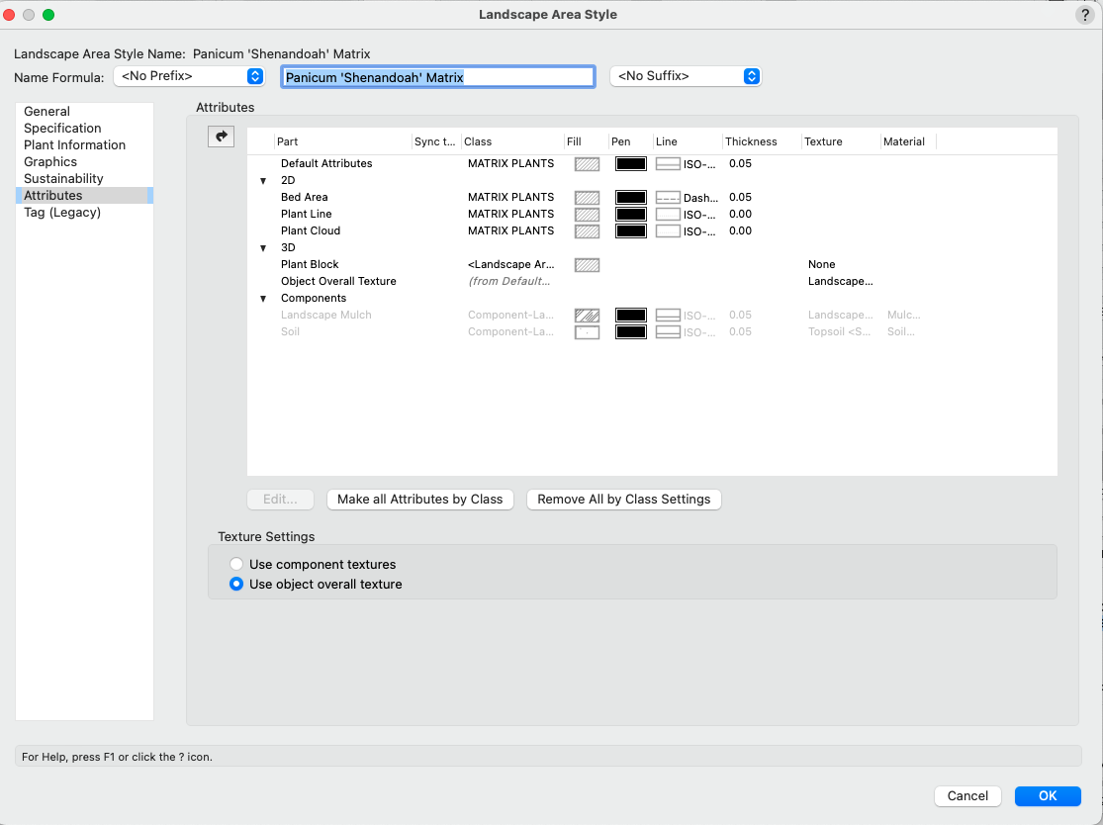Open the No Prefix dropdown
Viewport: 1103px width, 825px height.
click(x=188, y=76)
